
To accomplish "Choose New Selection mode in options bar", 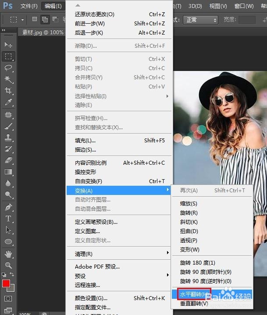I will (x=35, y=19).
